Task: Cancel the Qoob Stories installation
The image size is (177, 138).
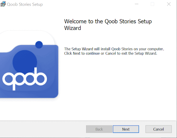Action: (x=159, y=129)
